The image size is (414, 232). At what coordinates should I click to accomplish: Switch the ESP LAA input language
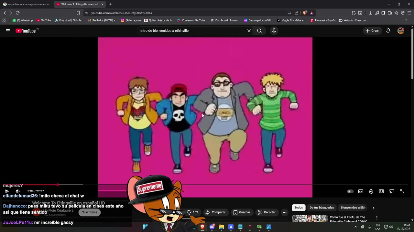[378, 227]
